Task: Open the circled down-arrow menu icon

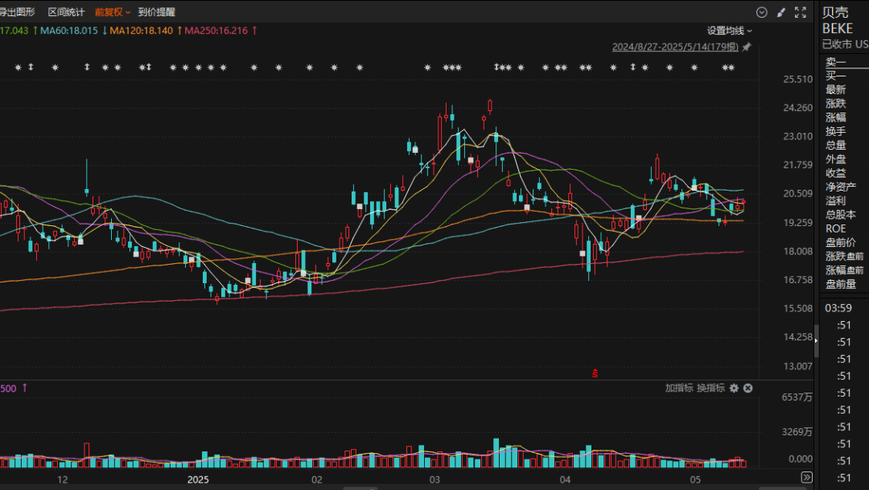Action: coord(762,12)
